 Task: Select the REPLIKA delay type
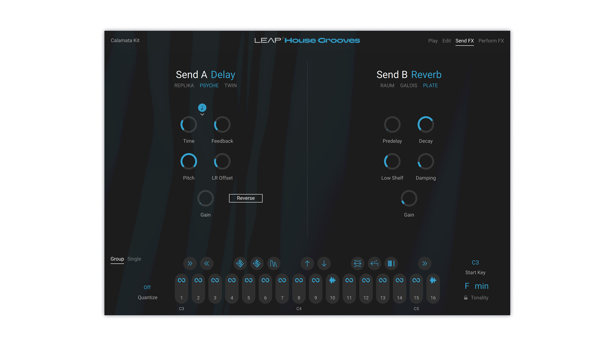coord(184,86)
